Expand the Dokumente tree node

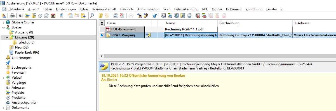coord(3,108)
